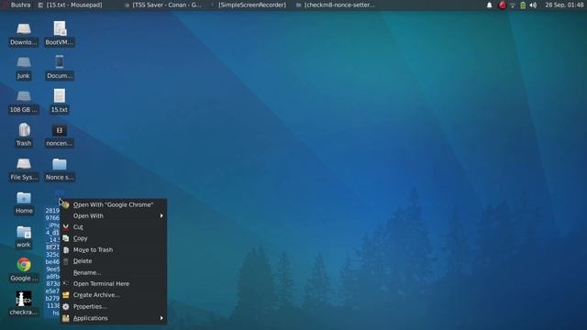Open the Bushra applications menu
The height and width of the screenshot is (330, 587).
17,5
